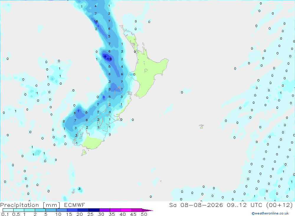This screenshot has width=295, height=216.
Task: Pick the 10–15 mm legend color swatch
Action: tap(62, 210)
